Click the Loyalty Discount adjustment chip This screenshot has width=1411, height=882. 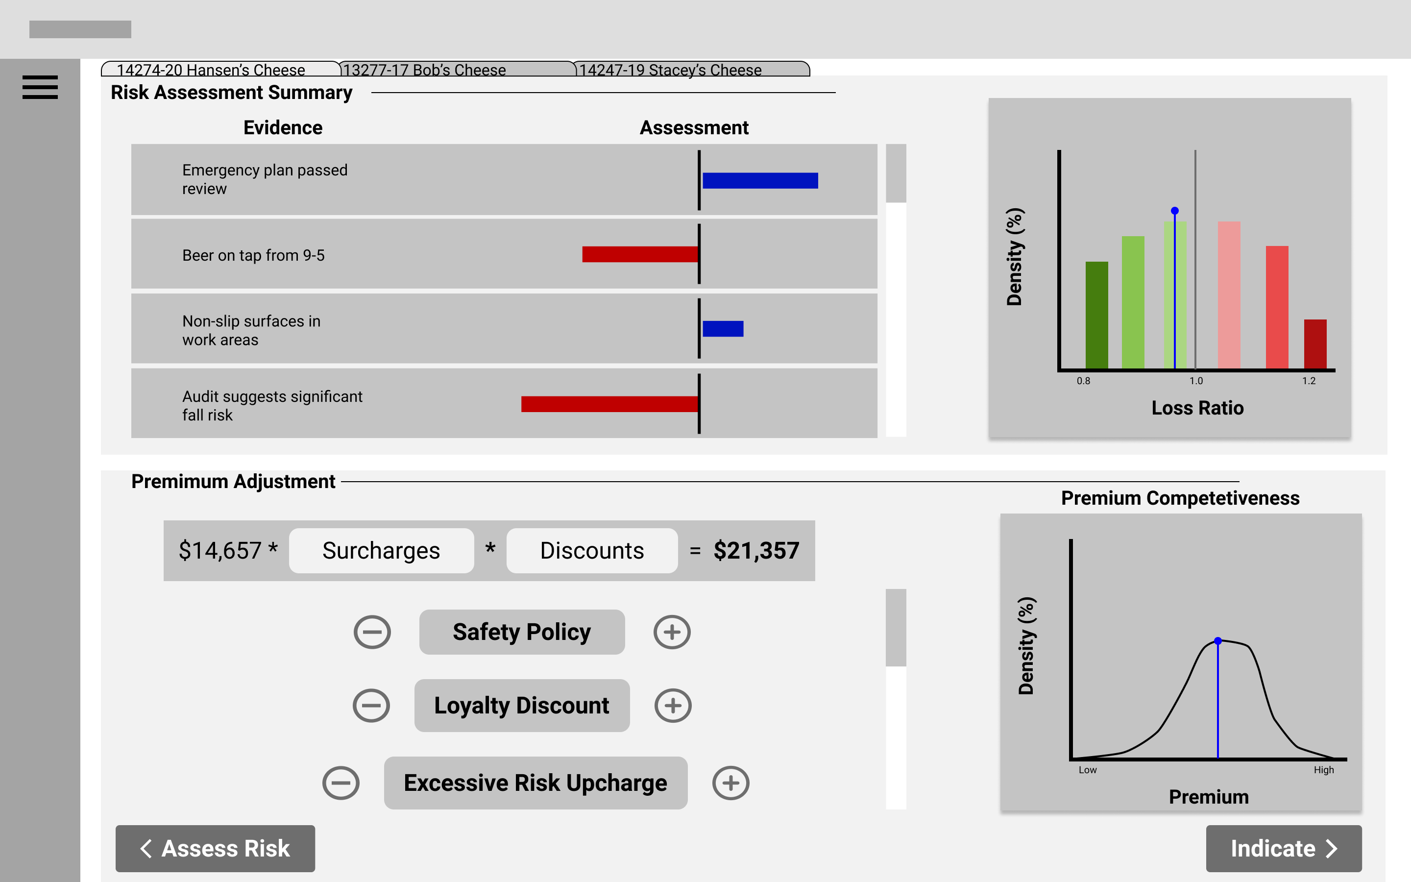tap(522, 705)
